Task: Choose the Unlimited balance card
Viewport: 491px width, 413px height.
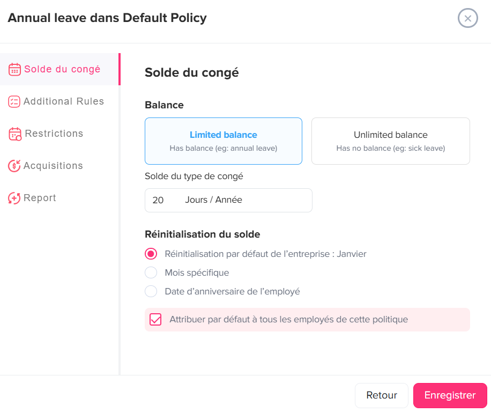Action: [x=390, y=141]
